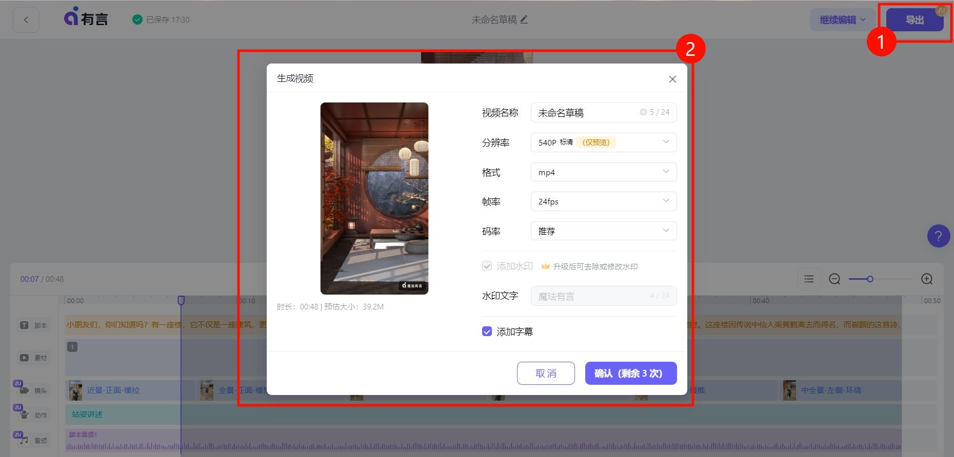The image size is (954, 457).
Task: Click the 脚本 track icon
Action: click(x=24, y=325)
